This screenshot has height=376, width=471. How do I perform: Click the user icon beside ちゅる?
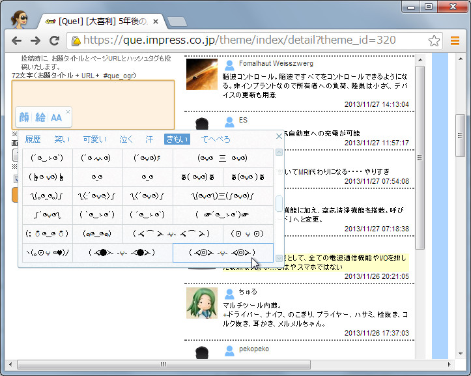pyautogui.click(x=229, y=294)
